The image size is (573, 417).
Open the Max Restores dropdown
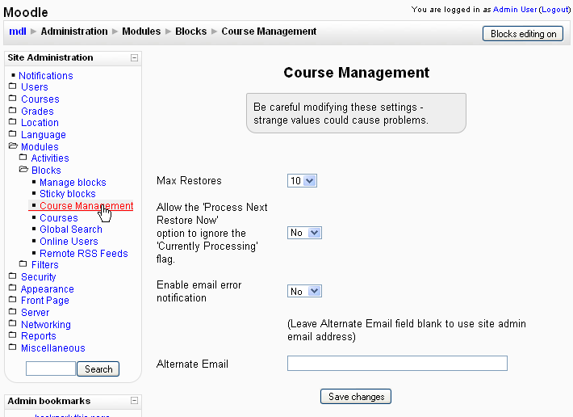302,181
